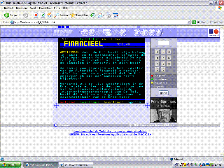Expand the Koppelingen links bar
The image size is (224, 168).
(x=216, y=22)
